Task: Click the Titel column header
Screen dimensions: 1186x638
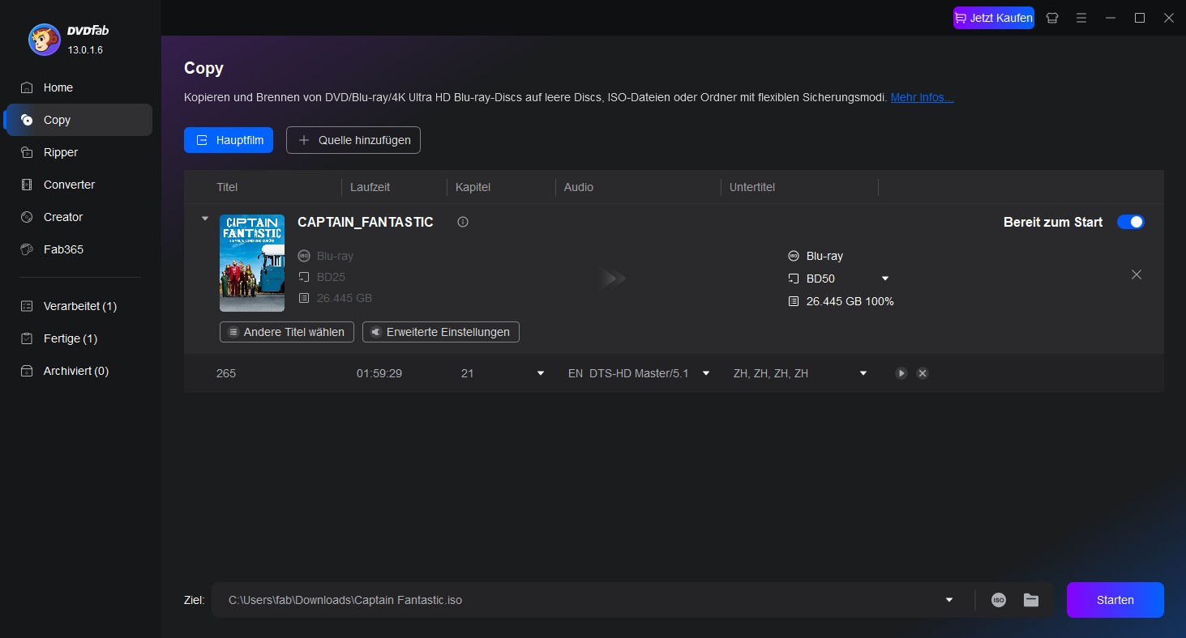Action: pos(227,187)
